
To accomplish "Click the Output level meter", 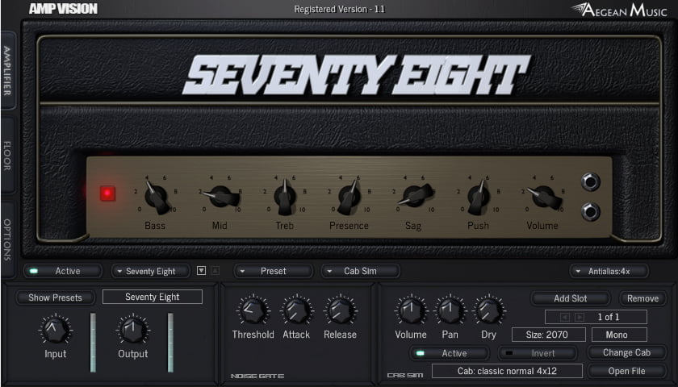I will [170, 343].
